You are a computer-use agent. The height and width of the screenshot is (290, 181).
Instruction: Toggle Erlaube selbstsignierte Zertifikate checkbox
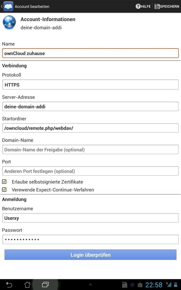[4, 182]
